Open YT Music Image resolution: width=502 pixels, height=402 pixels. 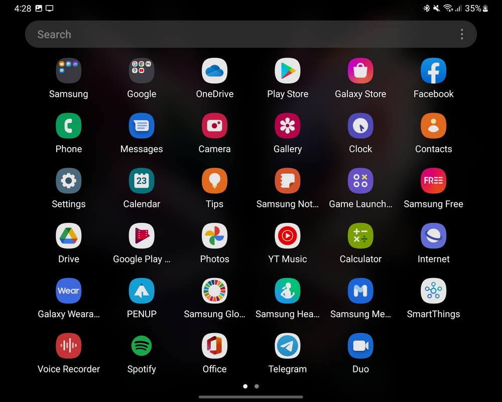288,236
